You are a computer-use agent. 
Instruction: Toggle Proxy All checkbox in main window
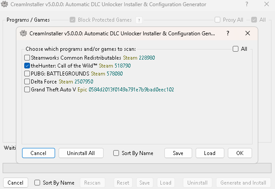(217, 20)
